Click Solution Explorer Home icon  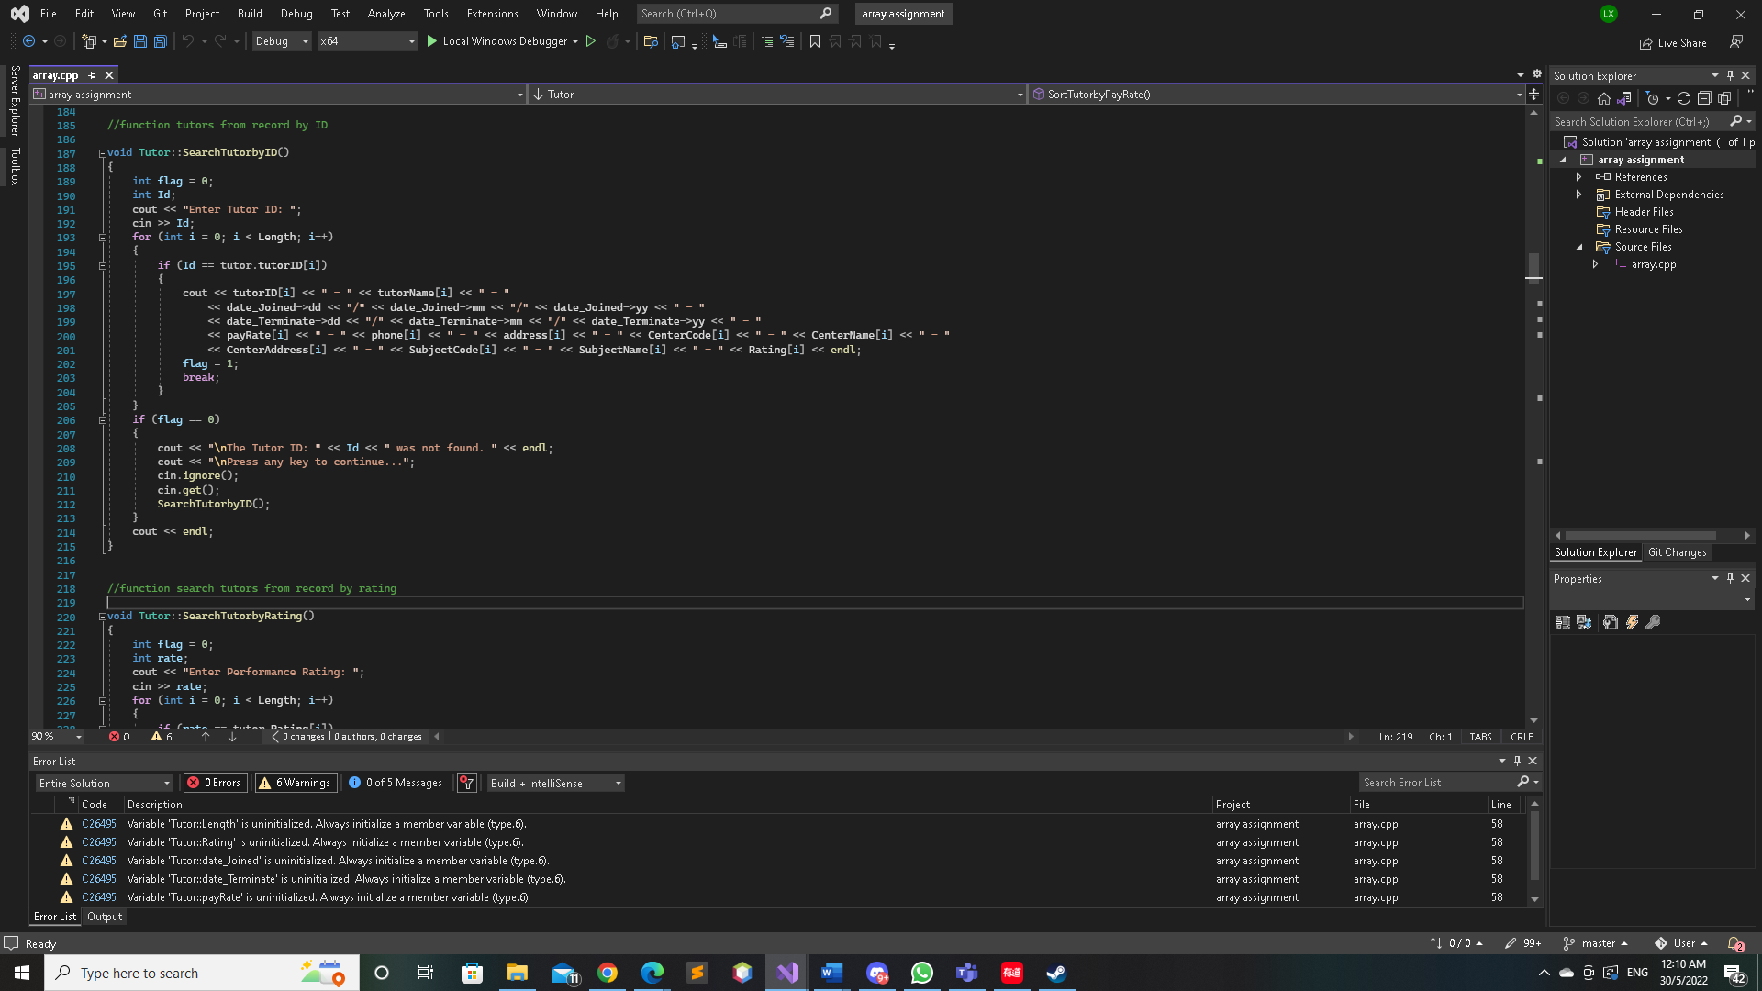tap(1603, 98)
